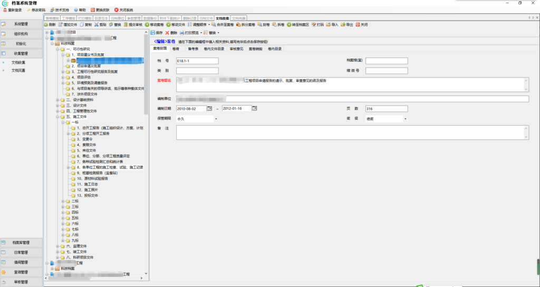Click the 增加文件 add file icon
The width and height of the screenshot is (540, 287).
(60, 25)
